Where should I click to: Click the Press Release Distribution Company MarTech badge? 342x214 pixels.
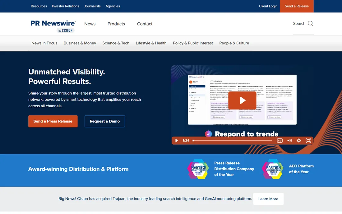point(198,169)
